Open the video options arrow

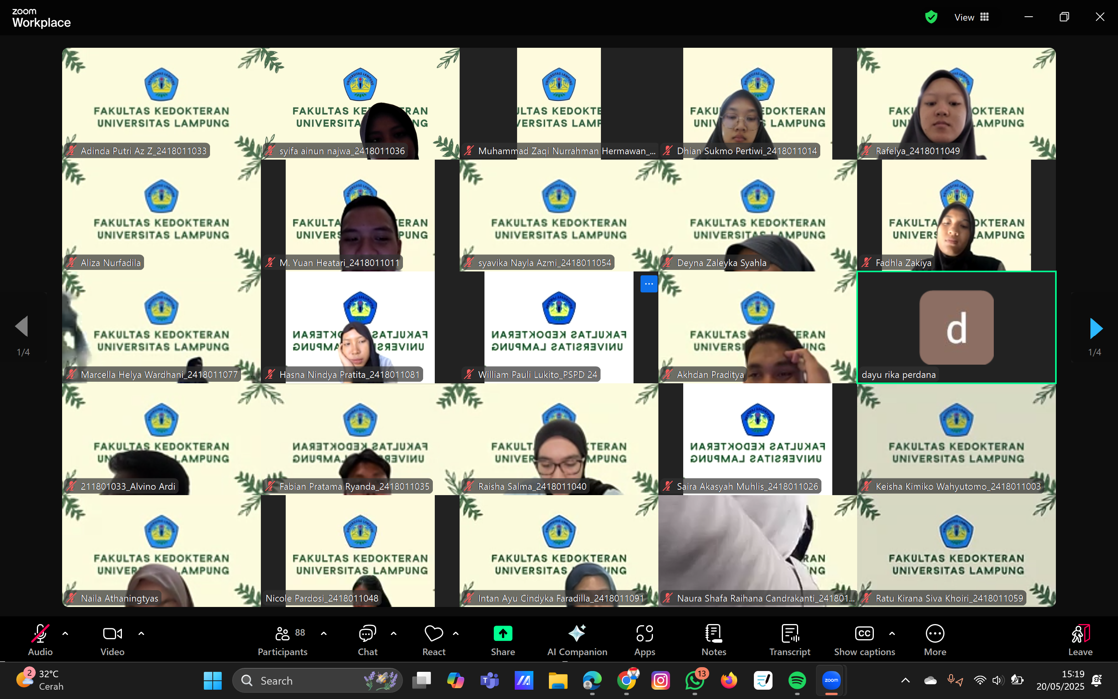(141, 633)
